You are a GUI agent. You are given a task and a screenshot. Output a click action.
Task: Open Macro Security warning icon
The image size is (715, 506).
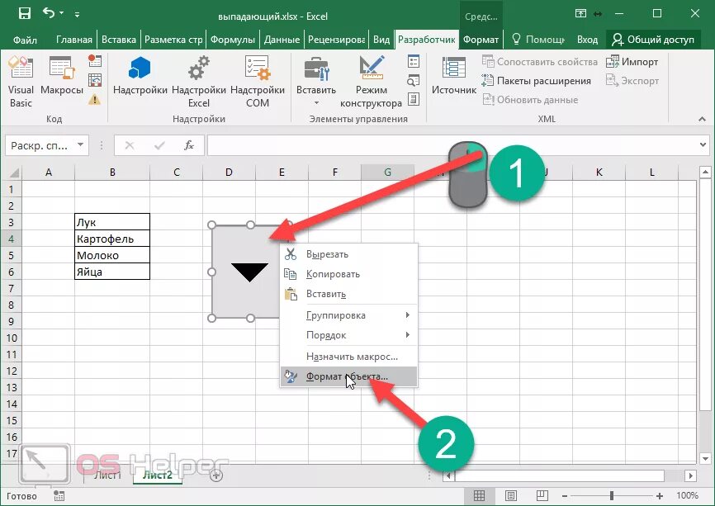point(94,99)
